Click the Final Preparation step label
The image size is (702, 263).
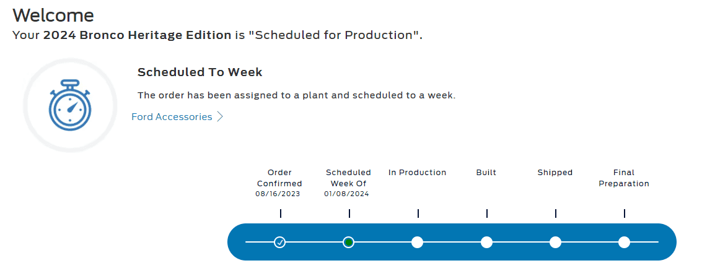click(624, 178)
